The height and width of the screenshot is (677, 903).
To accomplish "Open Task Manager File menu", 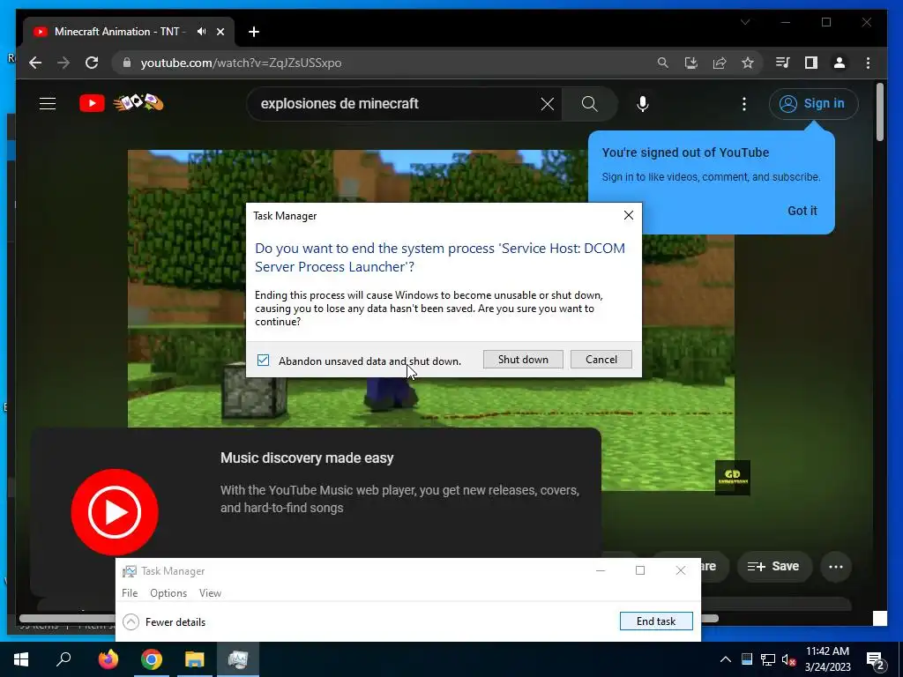I will (130, 593).
